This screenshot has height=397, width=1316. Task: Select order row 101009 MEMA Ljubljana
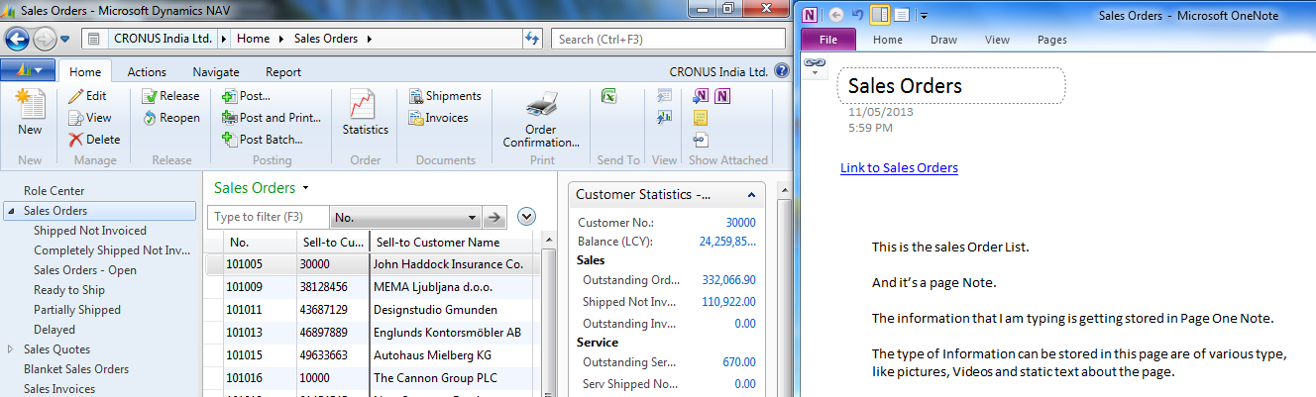pos(373,287)
